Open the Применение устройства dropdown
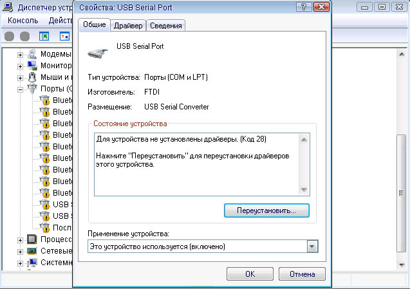 pyautogui.click(x=312, y=247)
